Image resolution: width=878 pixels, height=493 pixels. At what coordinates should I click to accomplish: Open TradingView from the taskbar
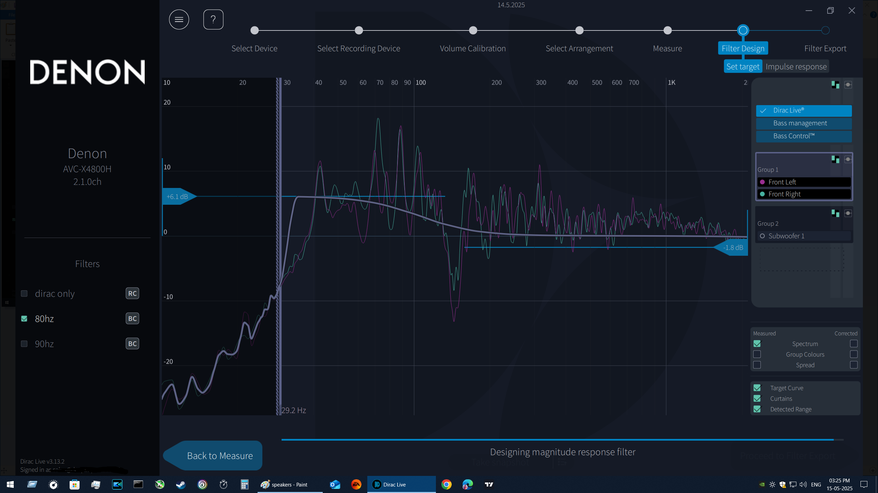tap(489, 484)
